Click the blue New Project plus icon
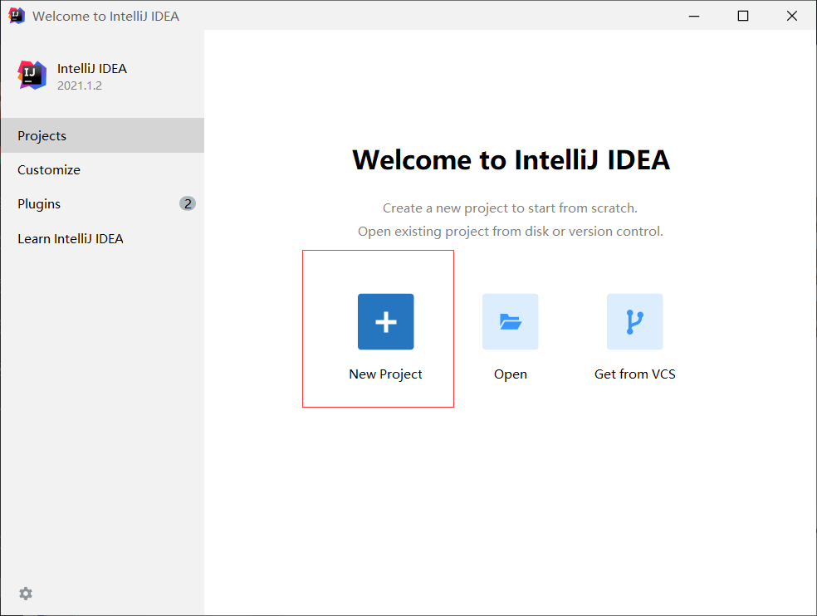 [385, 321]
